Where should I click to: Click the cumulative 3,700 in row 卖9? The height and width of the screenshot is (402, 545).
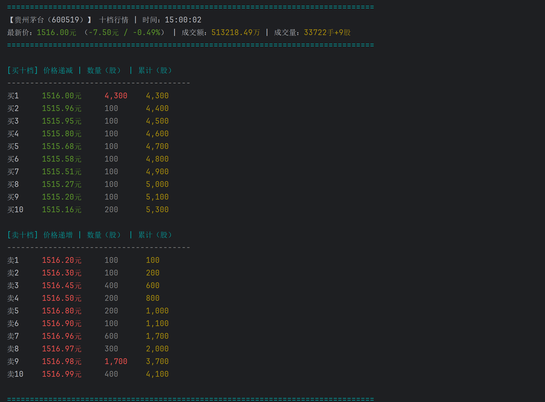click(157, 361)
